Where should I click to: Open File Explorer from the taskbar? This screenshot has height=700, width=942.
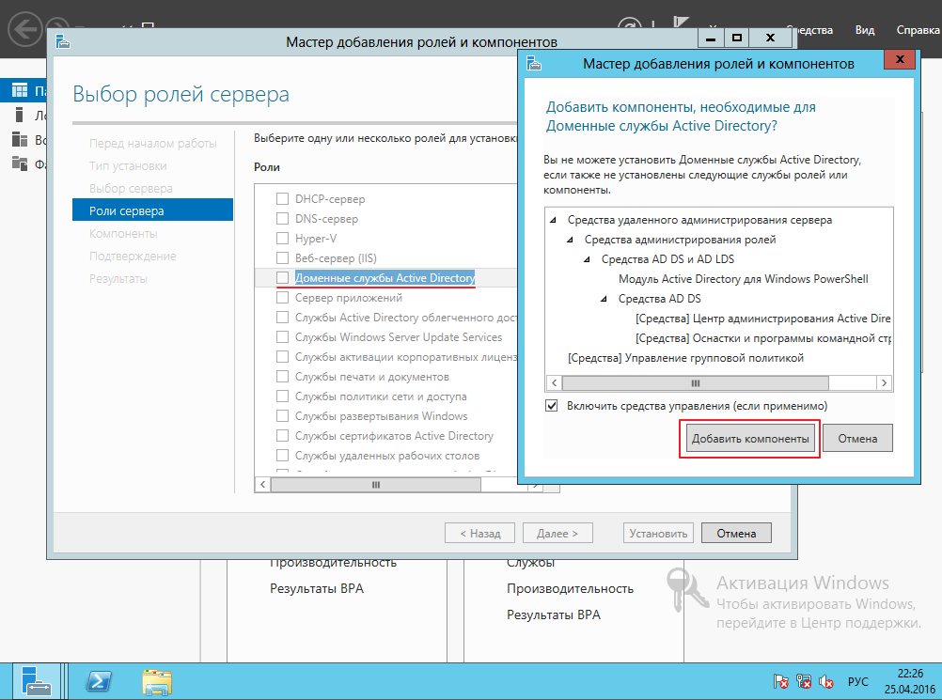(156, 680)
